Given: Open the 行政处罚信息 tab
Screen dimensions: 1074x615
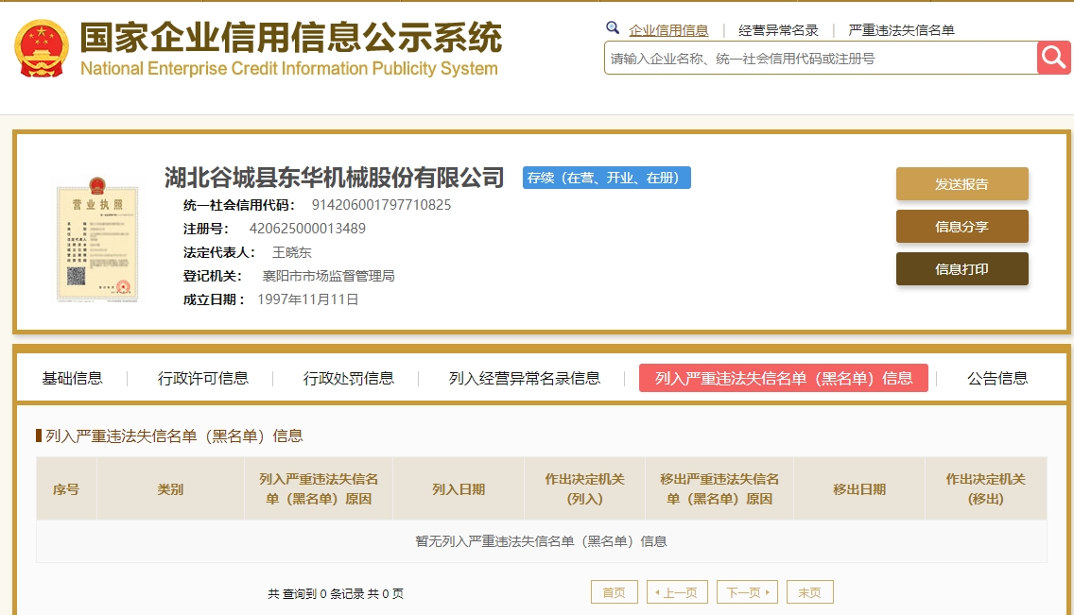Looking at the screenshot, I should (349, 378).
